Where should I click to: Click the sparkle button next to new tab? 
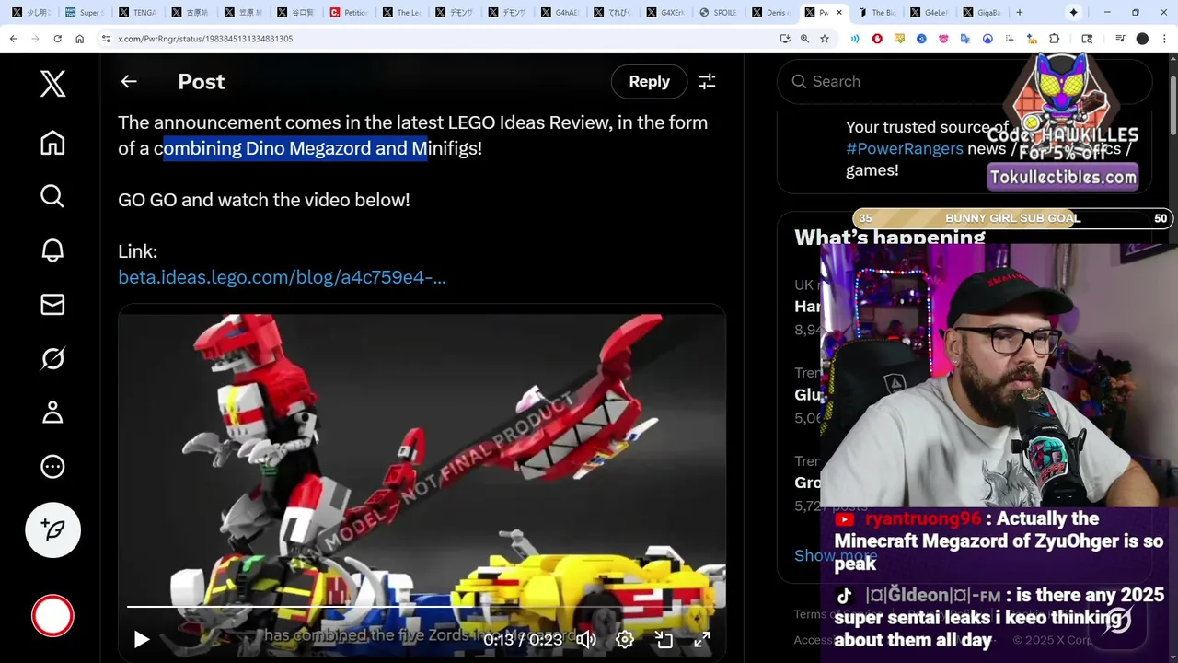pyautogui.click(x=1073, y=13)
